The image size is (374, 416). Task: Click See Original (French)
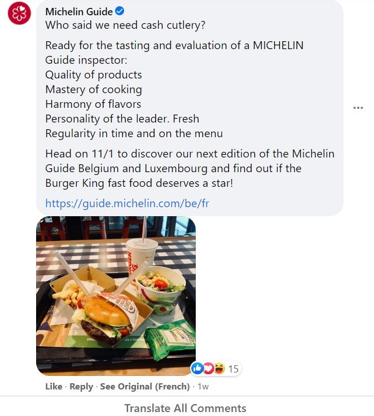[x=145, y=386]
